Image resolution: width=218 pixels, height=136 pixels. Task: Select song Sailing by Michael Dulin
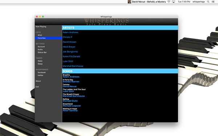coord(70,100)
